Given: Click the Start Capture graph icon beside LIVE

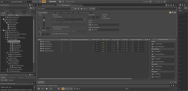Looking at the screenshot, I should tap(40, 2).
